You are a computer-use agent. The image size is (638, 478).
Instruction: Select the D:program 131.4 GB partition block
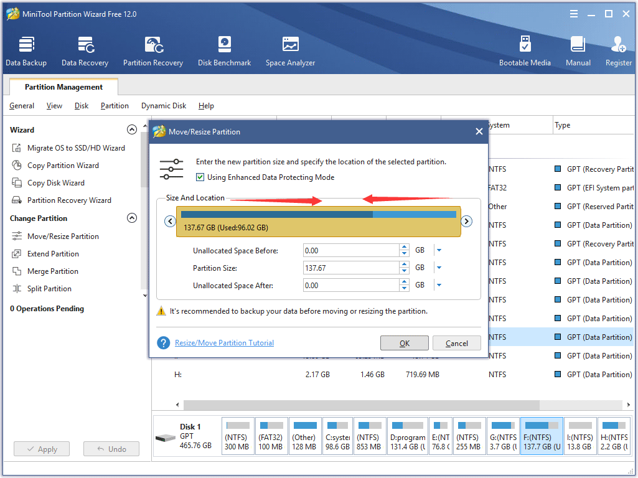[x=408, y=436]
